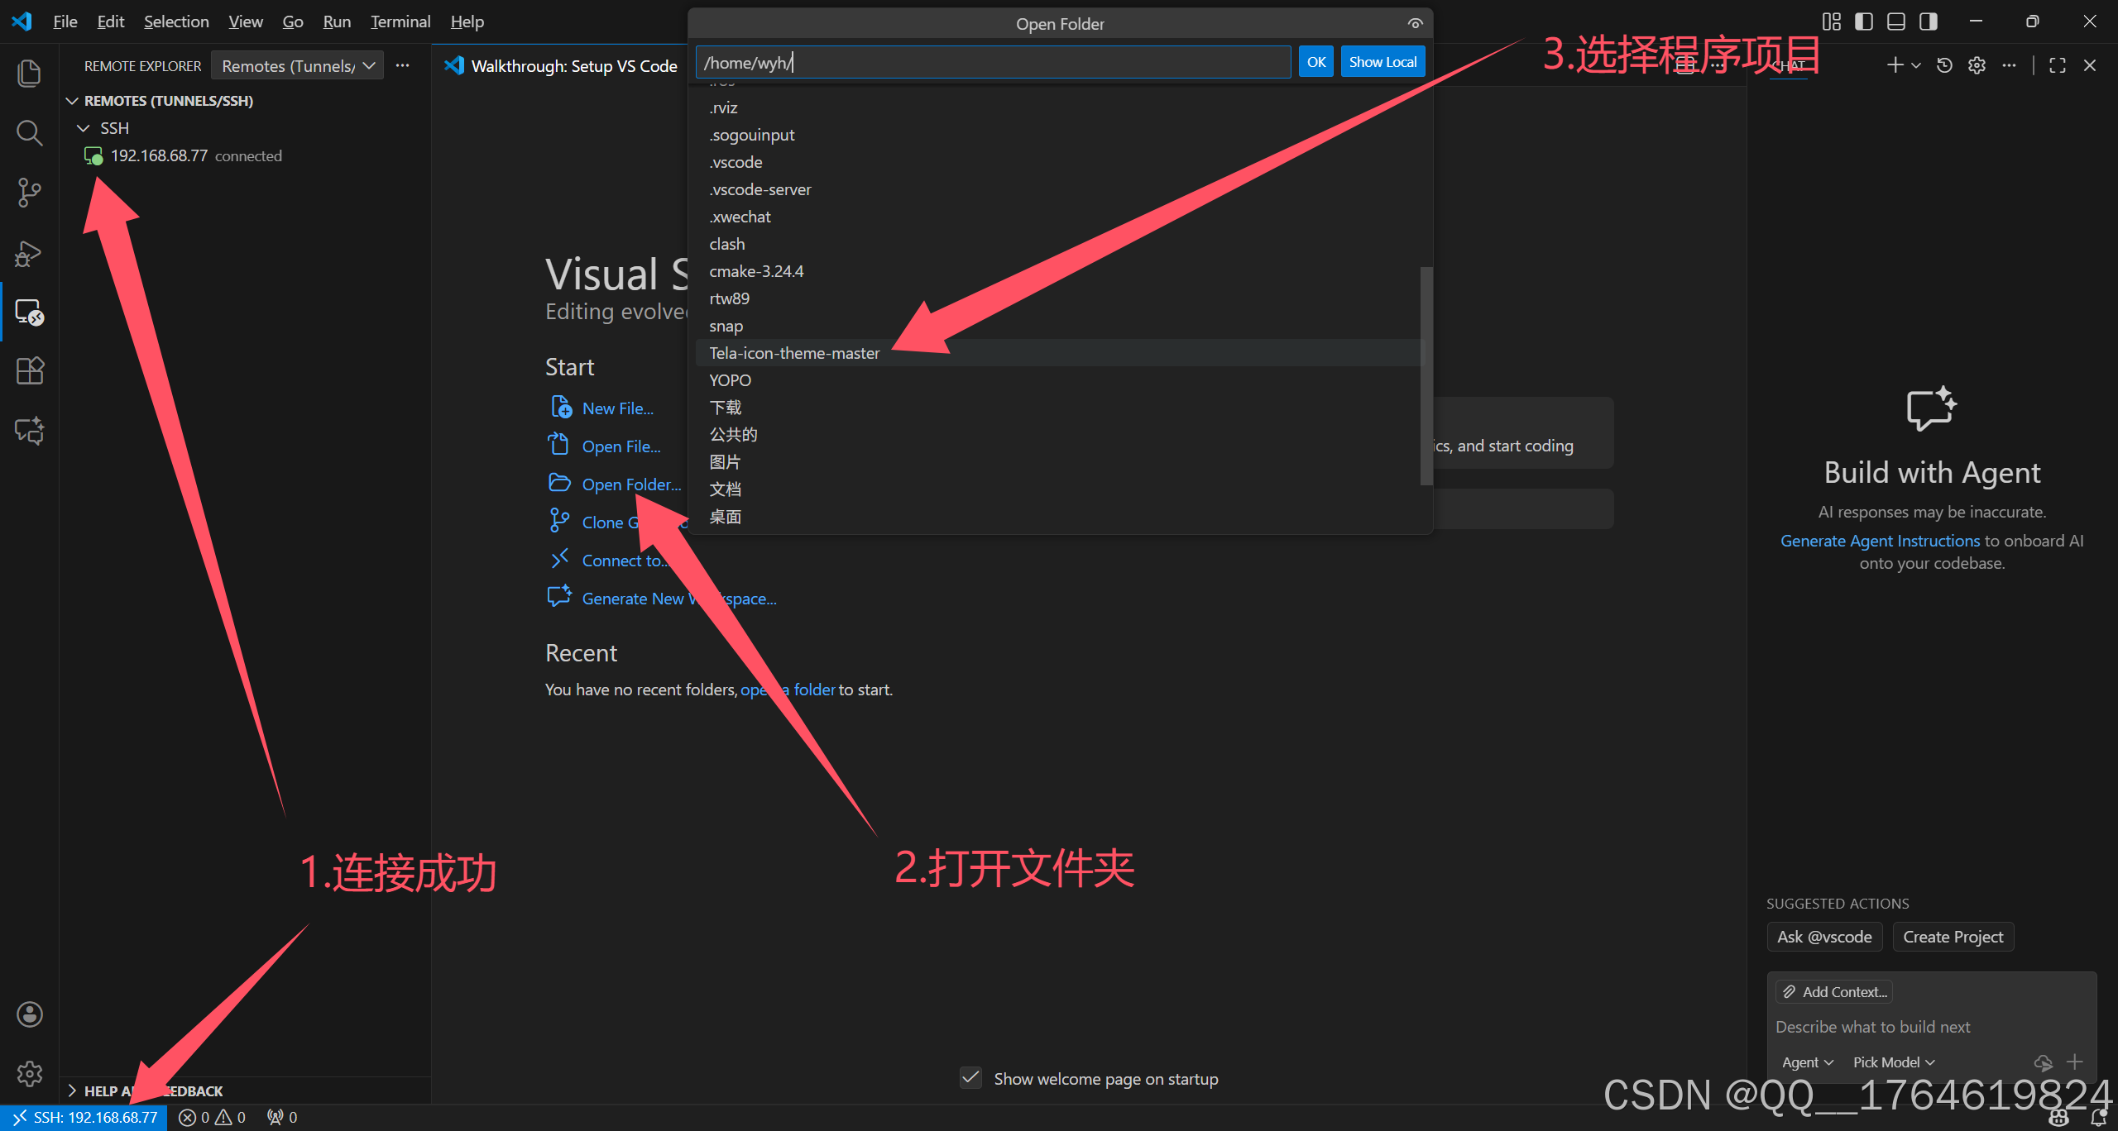Collapse the SSH tree node
The image size is (2118, 1131).
pos(83,128)
